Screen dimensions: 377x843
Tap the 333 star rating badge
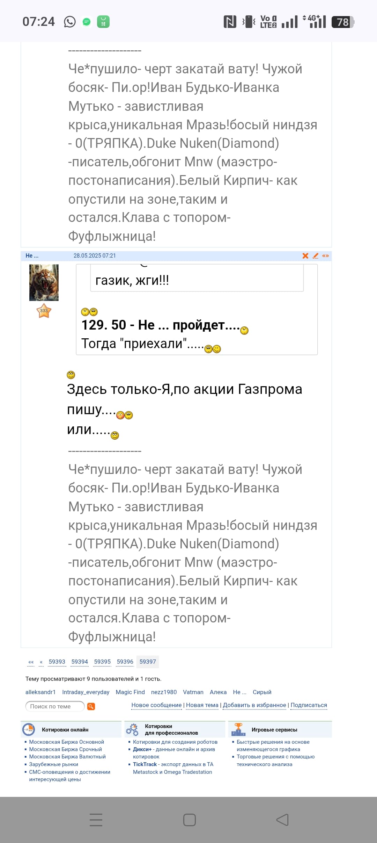(x=44, y=311)
